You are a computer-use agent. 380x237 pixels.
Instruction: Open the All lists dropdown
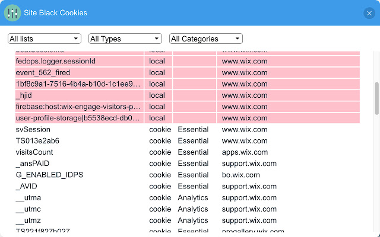44,39
